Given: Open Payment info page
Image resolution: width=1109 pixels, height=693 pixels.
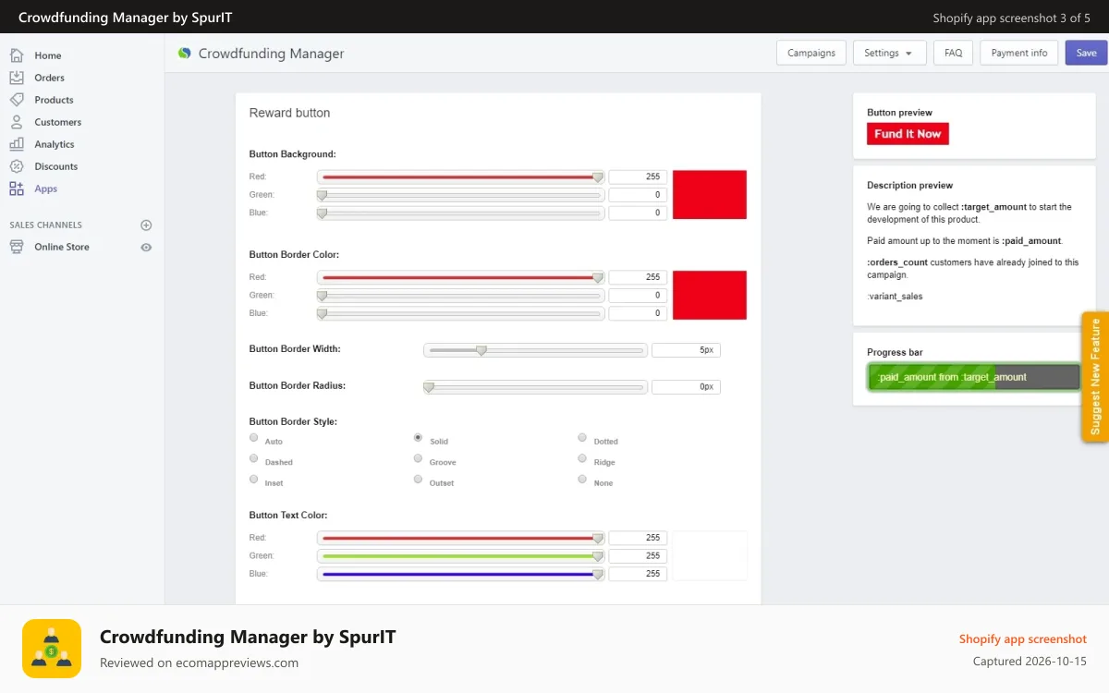Looking at the screenshot, I should [x=1019, y=53].
